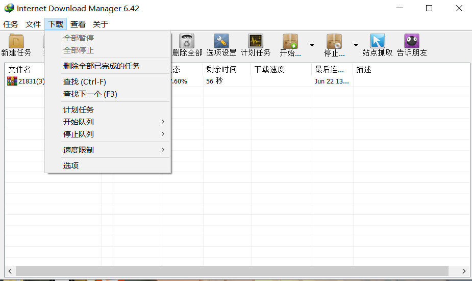Sort by the Download Speed (下载速度) column
The height and width of the screenshot is (281, 472).
(x=281, y=69)
